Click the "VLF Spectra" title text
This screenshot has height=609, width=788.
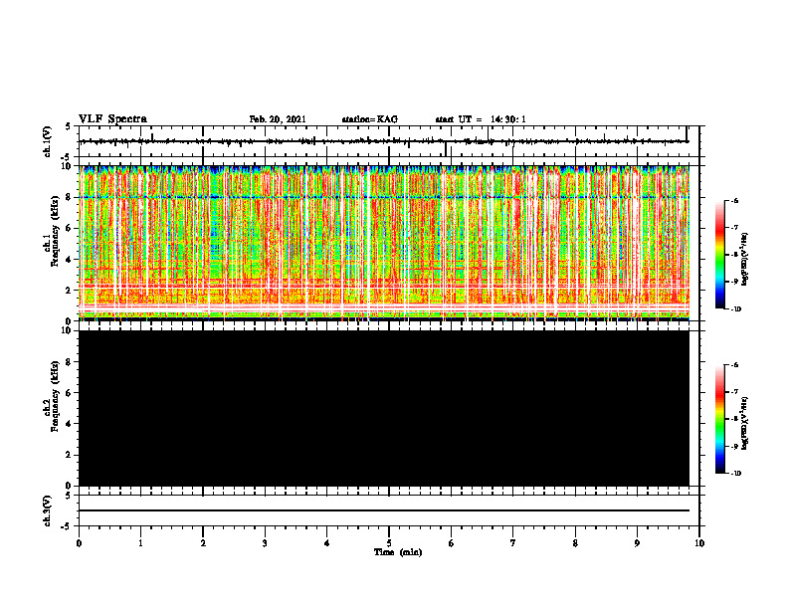point(112,119)
